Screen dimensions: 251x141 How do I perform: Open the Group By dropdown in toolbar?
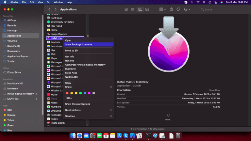click(162, 9)
